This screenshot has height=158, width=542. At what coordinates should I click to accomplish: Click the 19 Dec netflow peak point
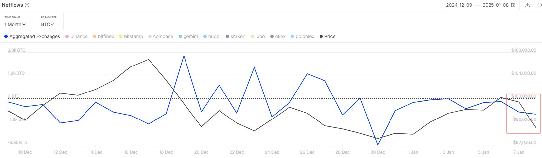tap(184, 56)
